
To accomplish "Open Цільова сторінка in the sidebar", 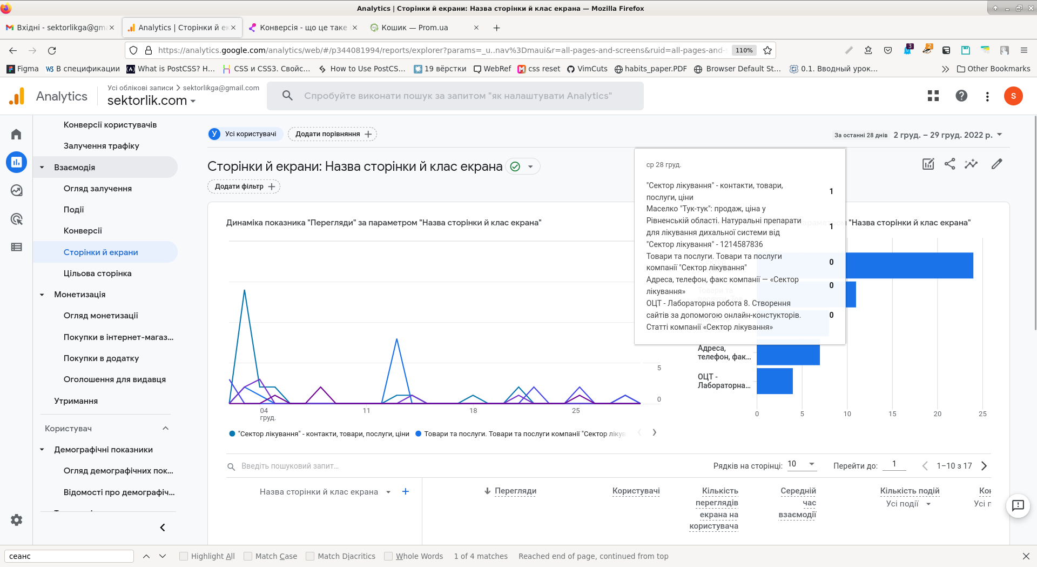I will (97, 274).
